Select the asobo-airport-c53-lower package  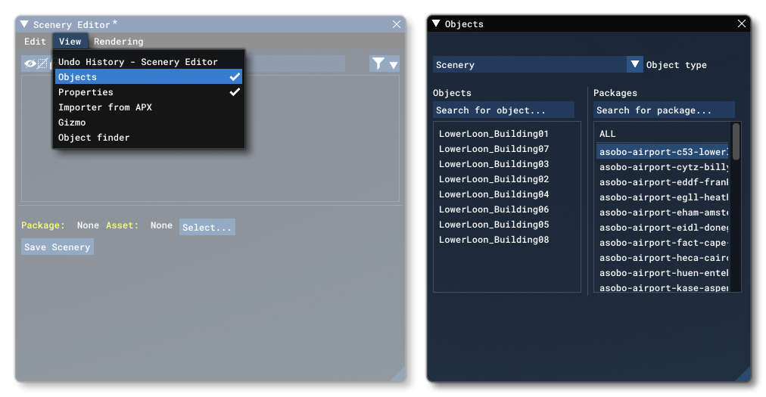pos(662,151)
